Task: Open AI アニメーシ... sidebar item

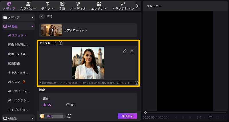Action: [x=19, y=91]
